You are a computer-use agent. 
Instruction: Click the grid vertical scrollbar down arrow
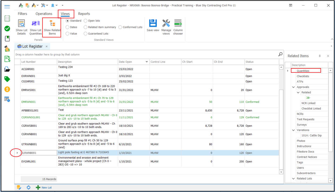(281, 172)
